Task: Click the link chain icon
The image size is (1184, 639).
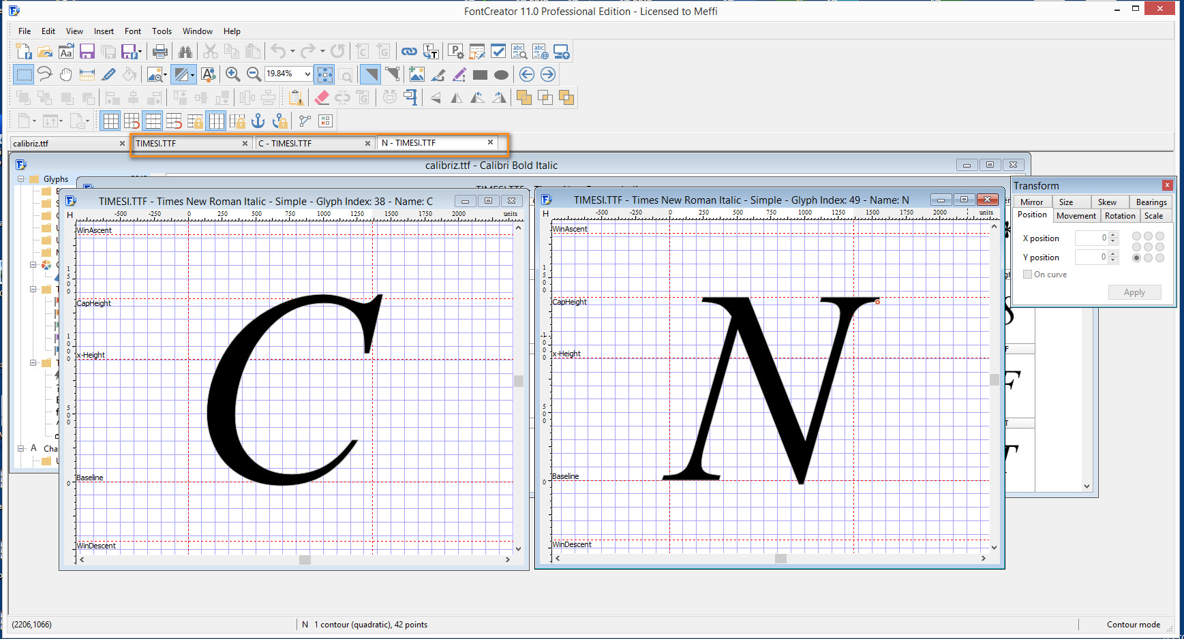Action: 409,52
